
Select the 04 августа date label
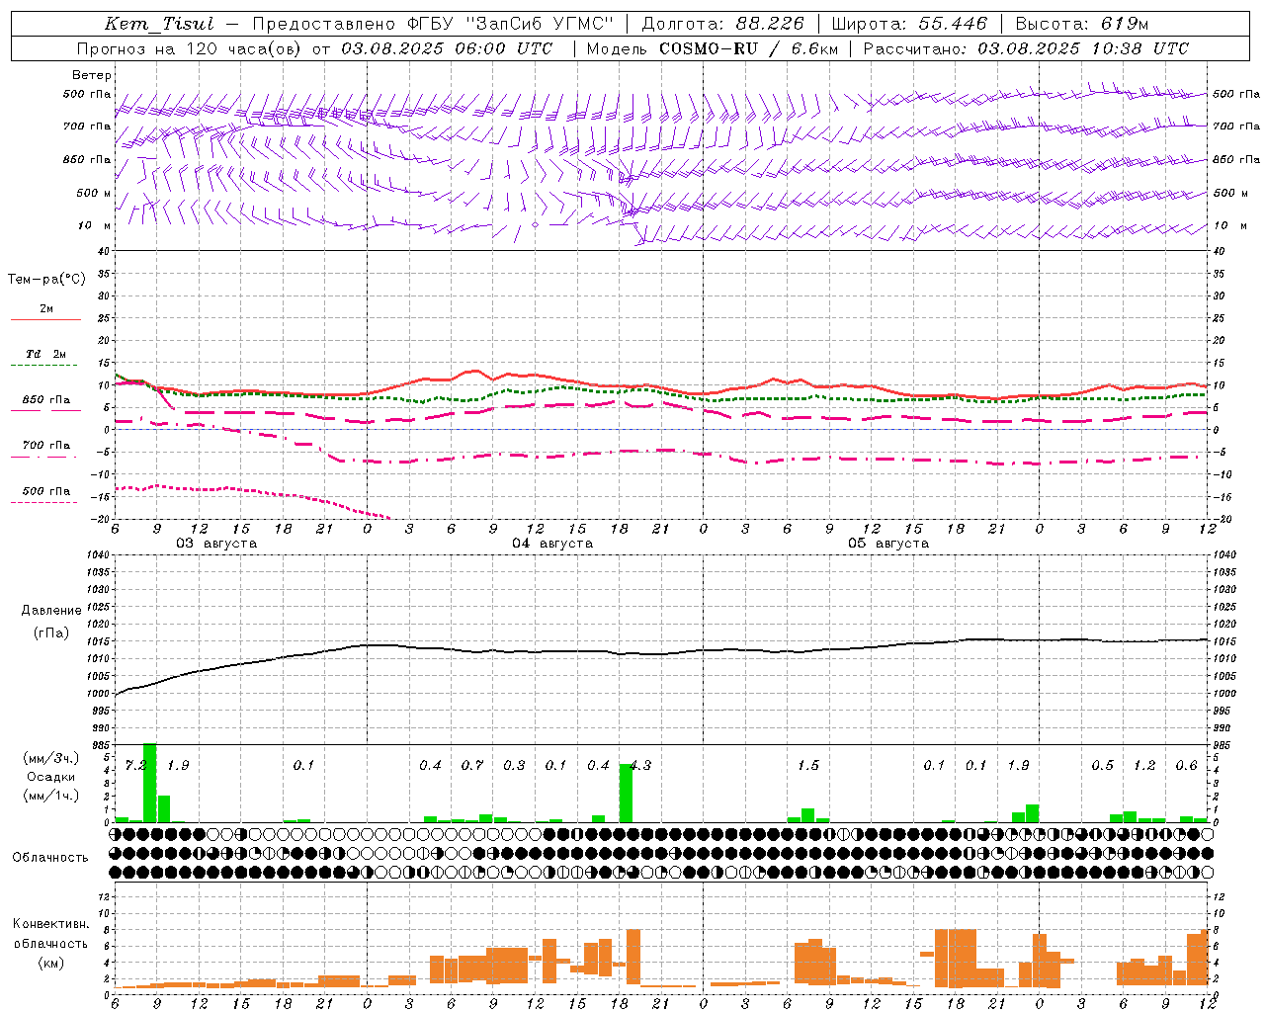(x=552, y=544)
